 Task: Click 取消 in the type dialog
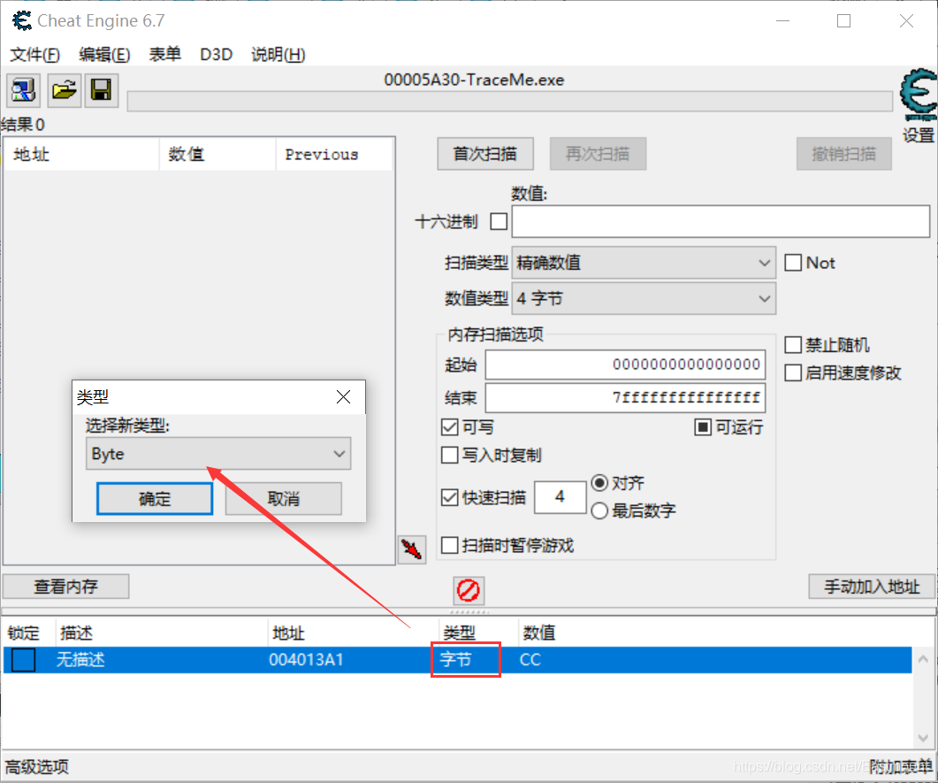pyautogui.click(x=284, y=499)
